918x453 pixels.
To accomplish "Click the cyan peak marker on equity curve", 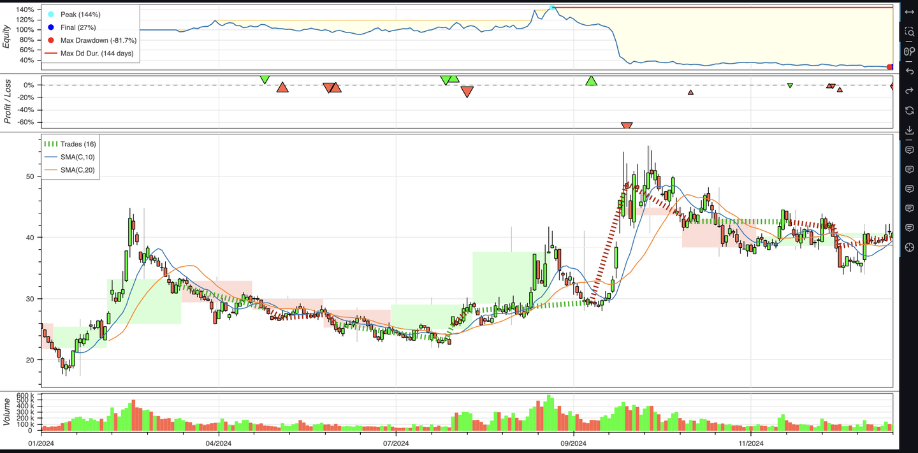I will [x=552, y=8].
